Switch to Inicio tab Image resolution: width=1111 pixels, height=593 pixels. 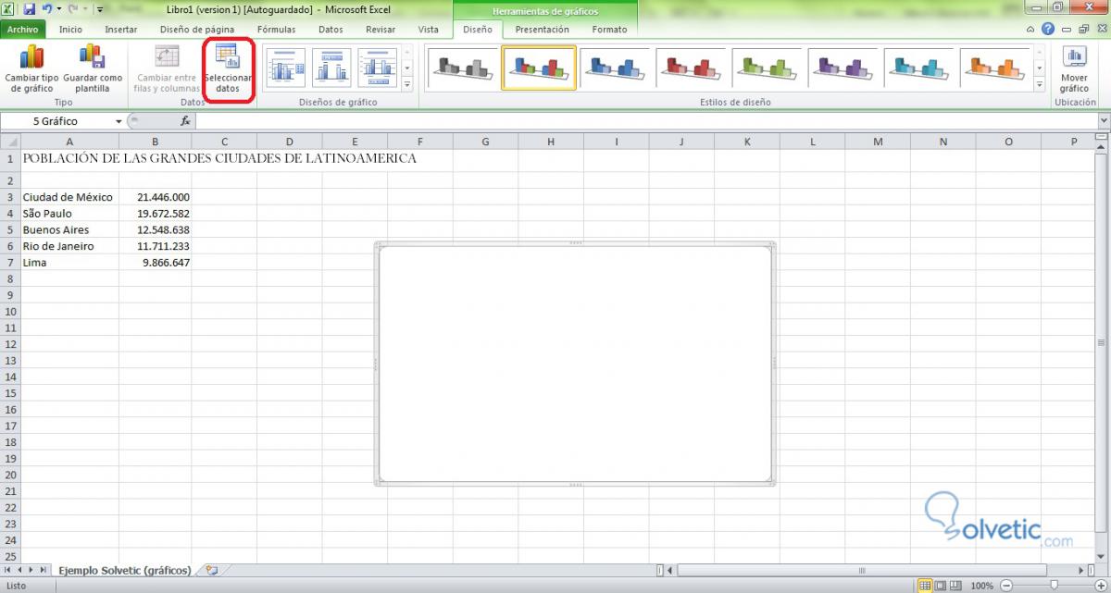(70, 29)
